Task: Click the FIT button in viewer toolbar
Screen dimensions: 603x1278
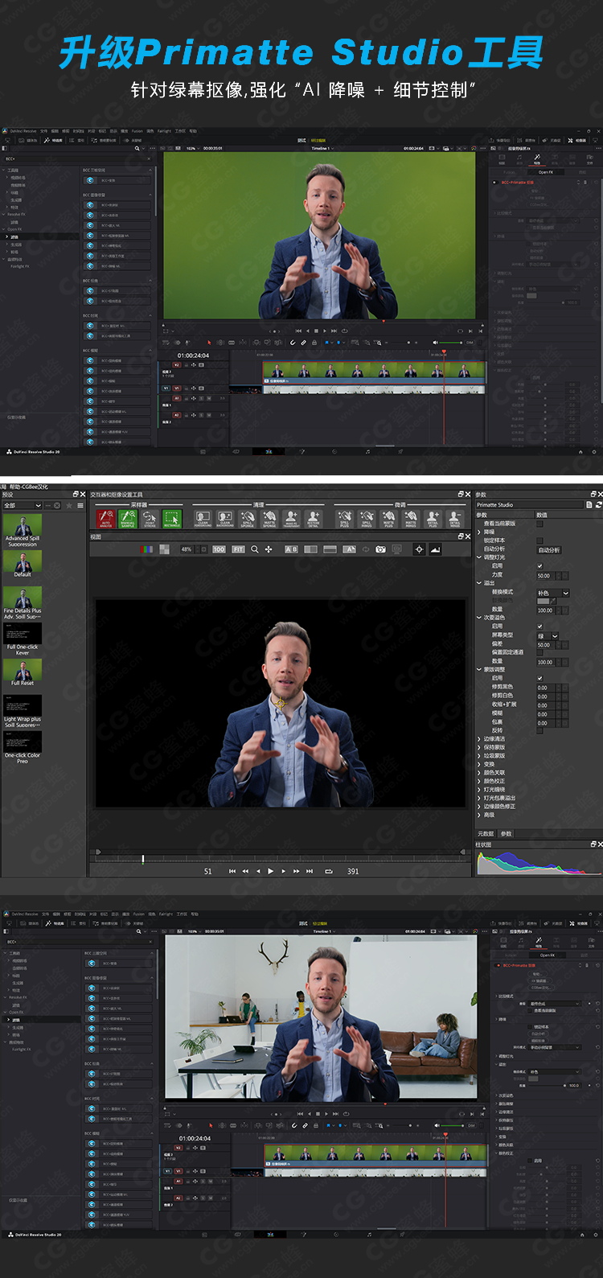Action: (x=238, y=549)
